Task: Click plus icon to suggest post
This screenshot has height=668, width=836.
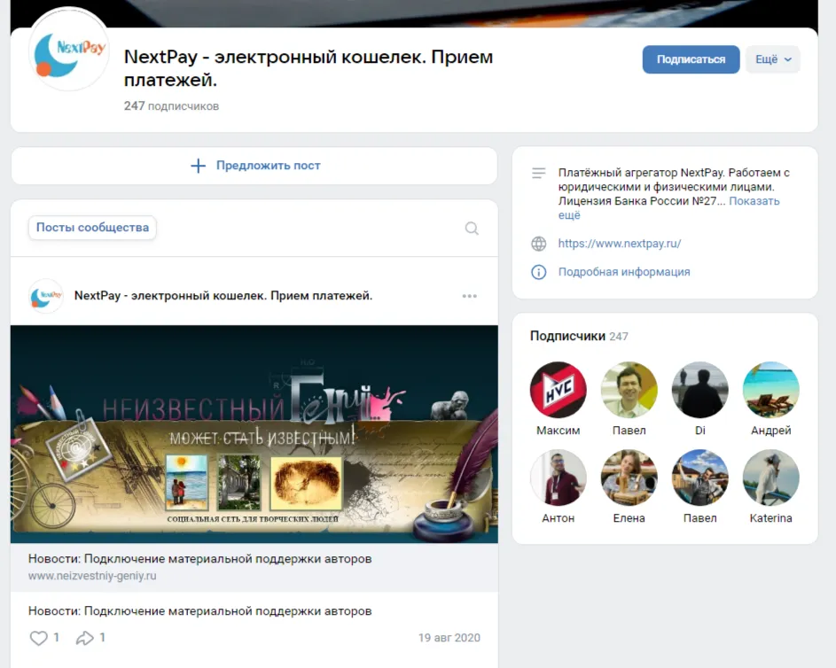Action: [x=199, y=166]
